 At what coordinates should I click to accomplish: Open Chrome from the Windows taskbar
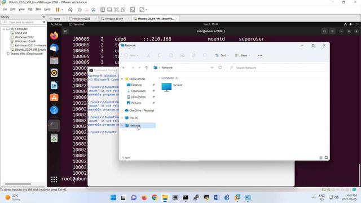point(155,197)
